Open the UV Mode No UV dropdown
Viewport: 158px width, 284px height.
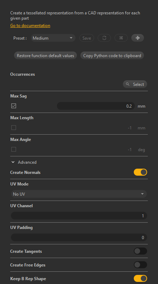(x=79, y=194)
